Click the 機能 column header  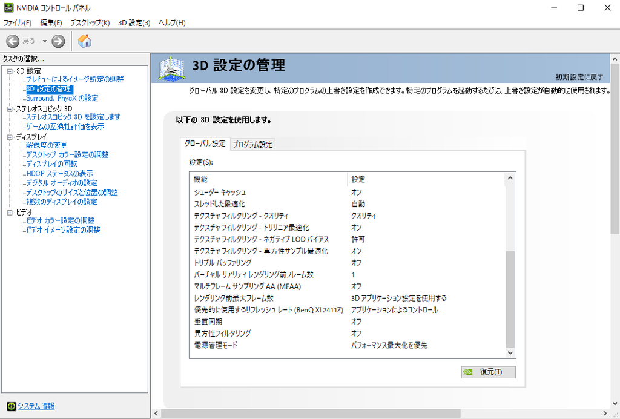268,179
